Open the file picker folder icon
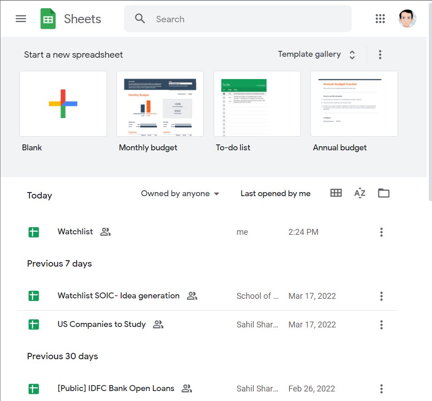 click(x=383, y=193)
